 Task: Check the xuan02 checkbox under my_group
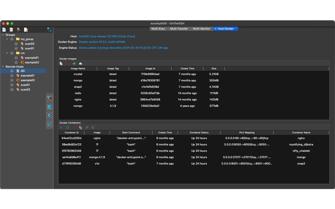tap(16, 44)
